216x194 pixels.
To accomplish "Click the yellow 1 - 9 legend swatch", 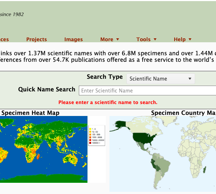I will (x=90, y=128).
